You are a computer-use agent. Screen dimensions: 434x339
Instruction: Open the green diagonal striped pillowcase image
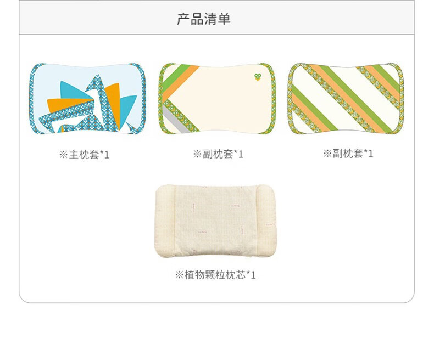click(x=346, y=99)
